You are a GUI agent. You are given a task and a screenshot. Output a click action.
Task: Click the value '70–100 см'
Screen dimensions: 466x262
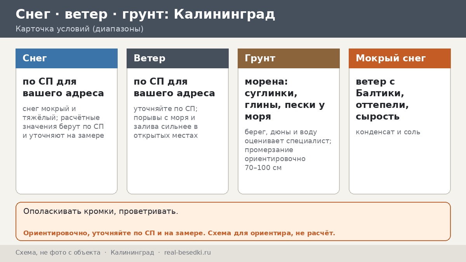click(x=263, y=168)
